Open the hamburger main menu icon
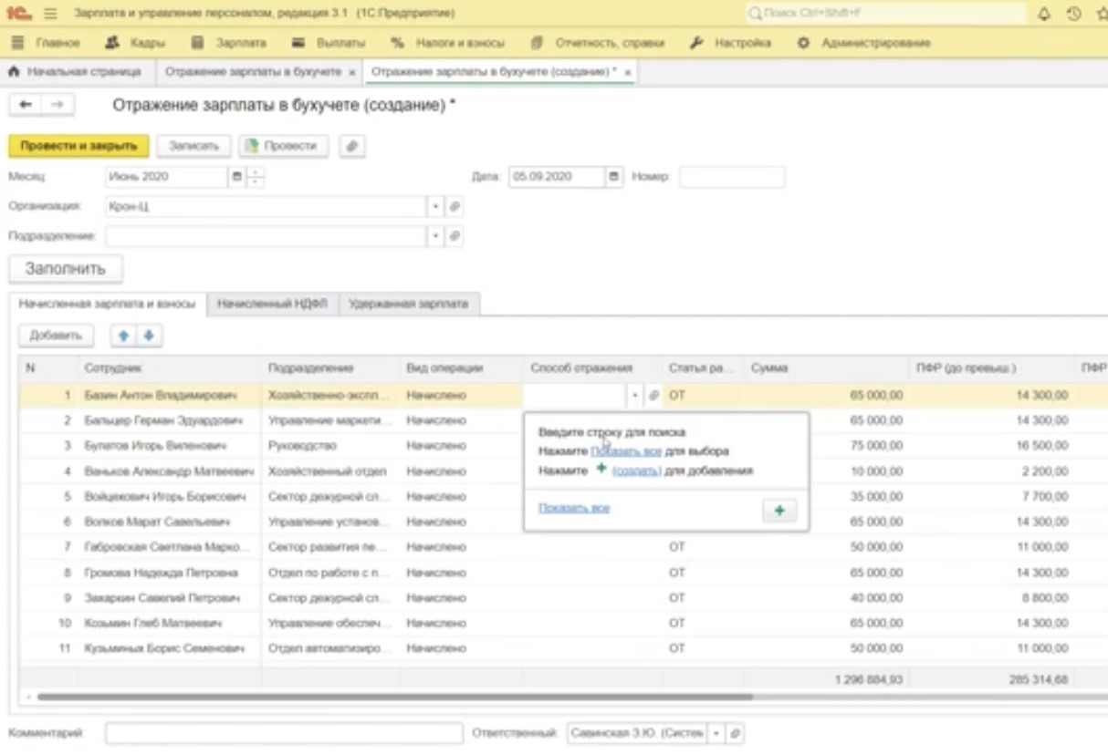The height and width of the screenshot is (755, 1108). (x=51, y=14)
